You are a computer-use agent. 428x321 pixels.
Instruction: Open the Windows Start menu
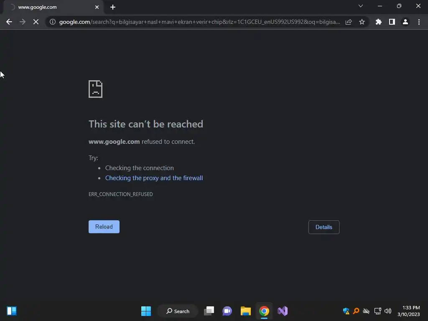(x=146, y=311)
